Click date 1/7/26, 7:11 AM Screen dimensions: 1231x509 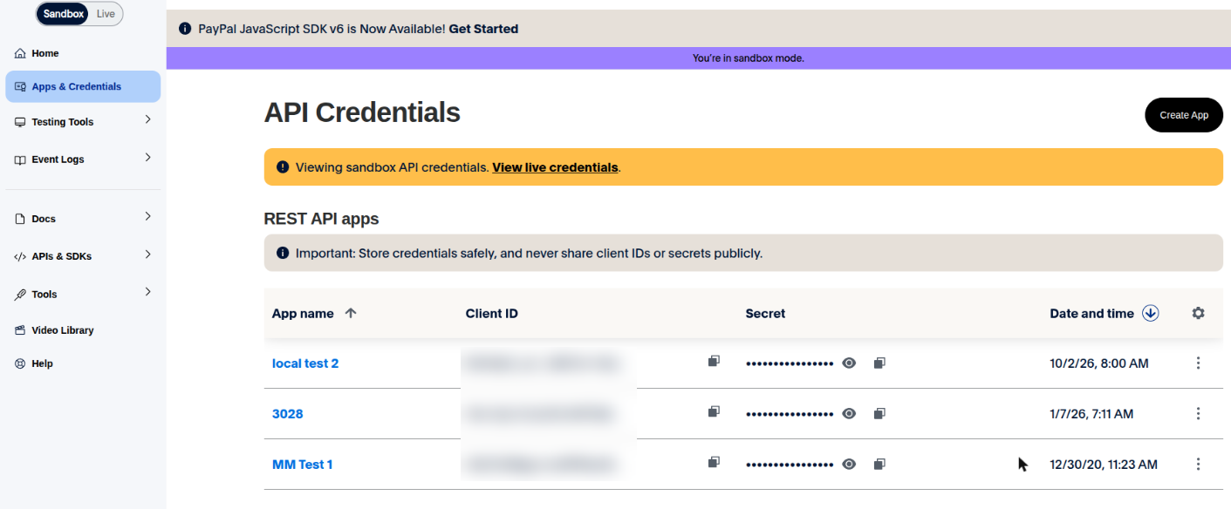point(1092,414)
